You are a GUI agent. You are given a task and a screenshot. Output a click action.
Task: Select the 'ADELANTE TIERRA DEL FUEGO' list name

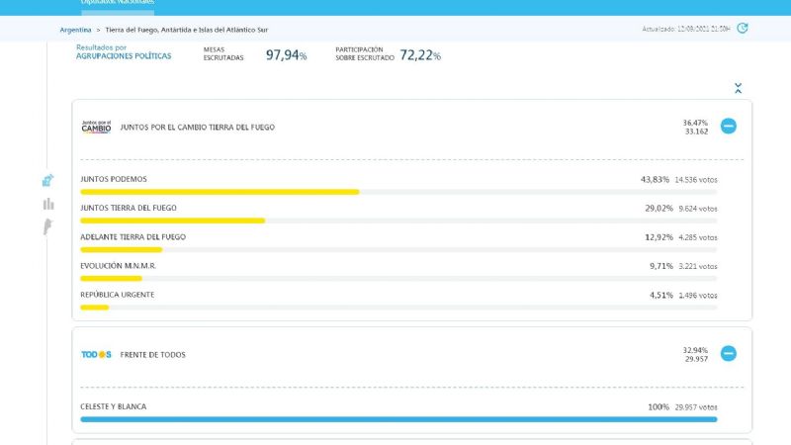tap(132, 236)
